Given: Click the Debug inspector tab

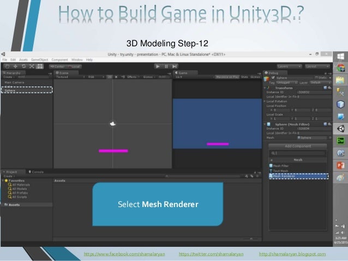Looking at the screenshot, I should (275, 72).
